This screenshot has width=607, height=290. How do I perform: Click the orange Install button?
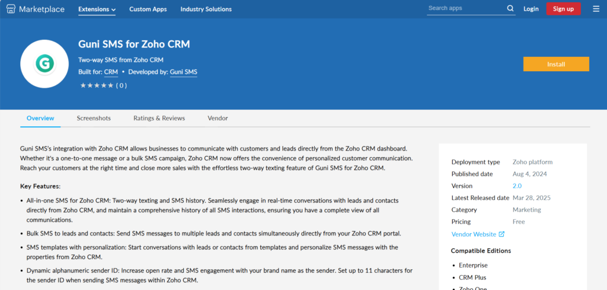coord(556,64)
